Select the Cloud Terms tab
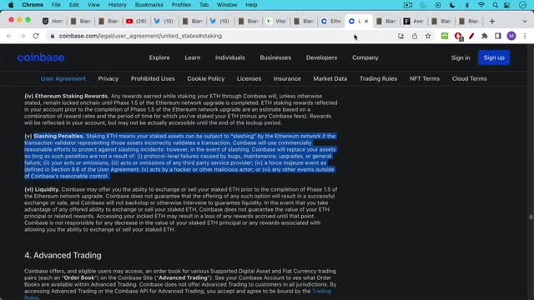The height and width of the screenshot is (300, 534). [x=469, y=78]
